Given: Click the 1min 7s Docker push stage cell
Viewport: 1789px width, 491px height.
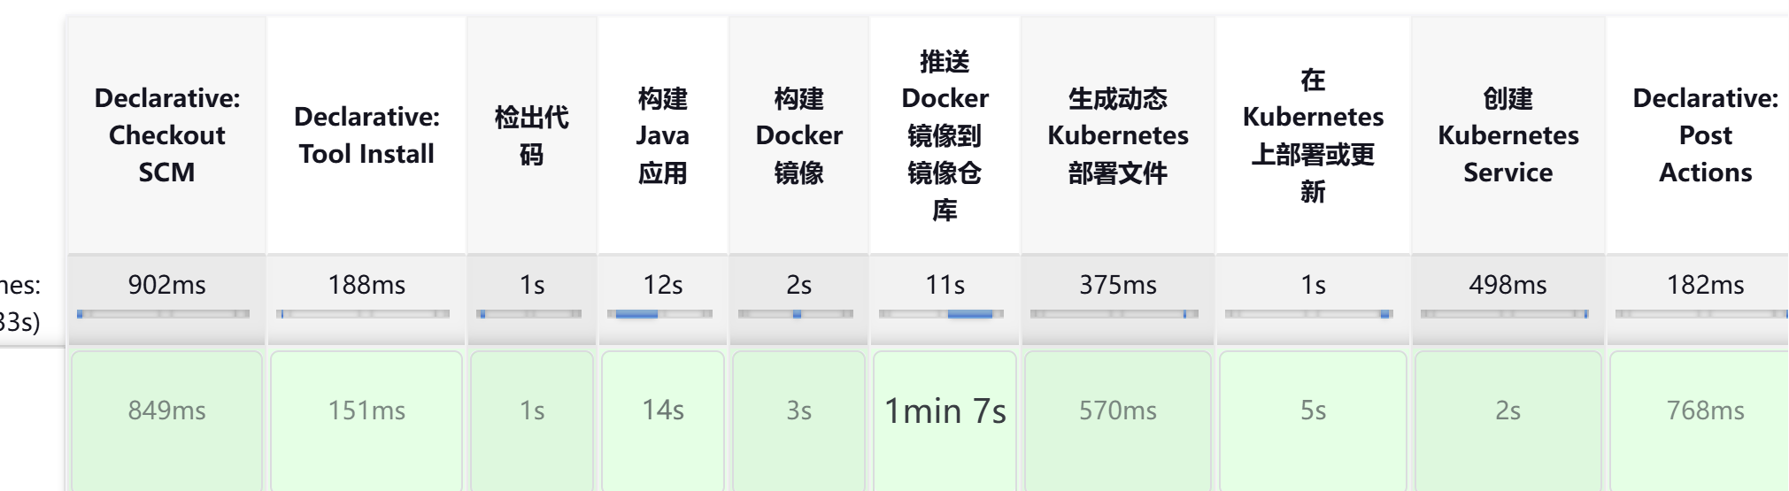Looking at the screenshot, I should pos(945,411).
